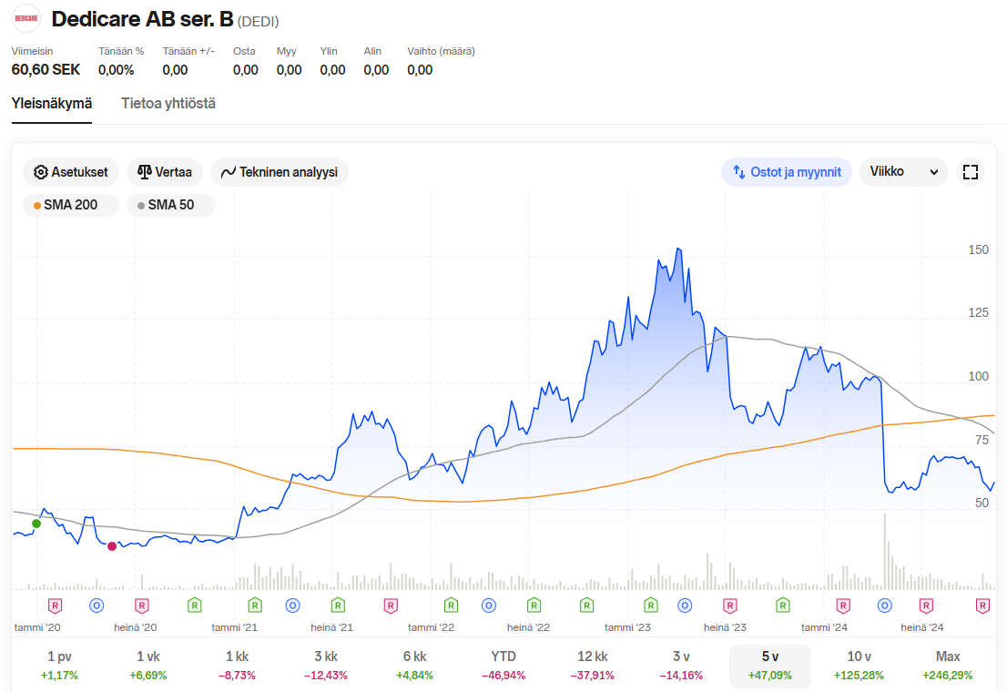
Task: Select the 10 v time range
Action: (859, 666)
